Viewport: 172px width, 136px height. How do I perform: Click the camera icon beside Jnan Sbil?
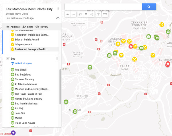13,113
